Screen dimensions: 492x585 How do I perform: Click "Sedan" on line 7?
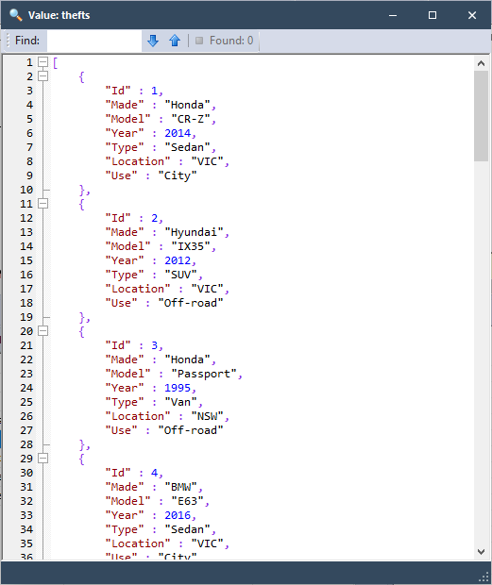[x=187, y=147]
